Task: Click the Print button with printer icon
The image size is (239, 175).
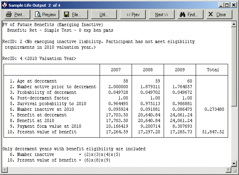Action: [x=17, y=14]
